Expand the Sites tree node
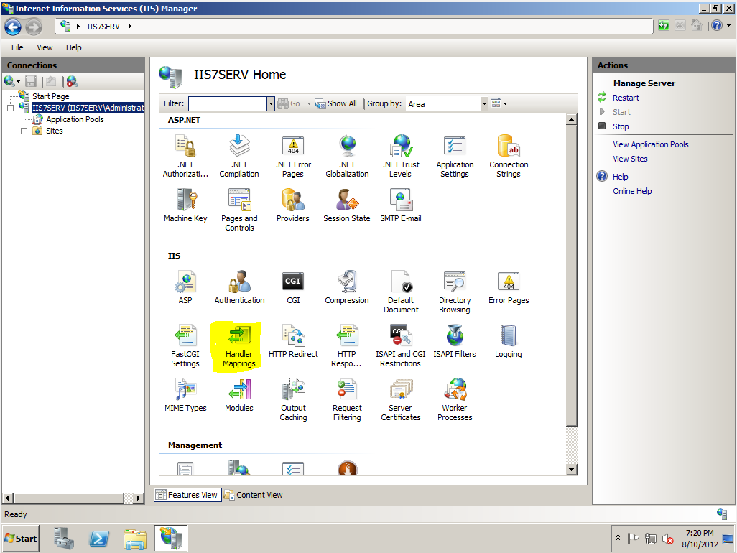Screen dimensions: 737x553 pos(24,131)
